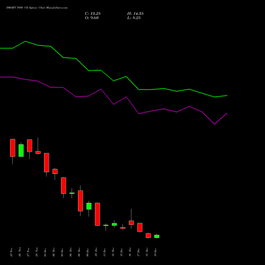The width and height of the screenshot is (265, 265).
Task: Select the 01 Dec date label
Action: click(45, 252)
